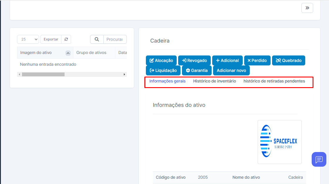Open histórico de retiradas pendentes tab
329x184 pixels.
tap(274, 81)
